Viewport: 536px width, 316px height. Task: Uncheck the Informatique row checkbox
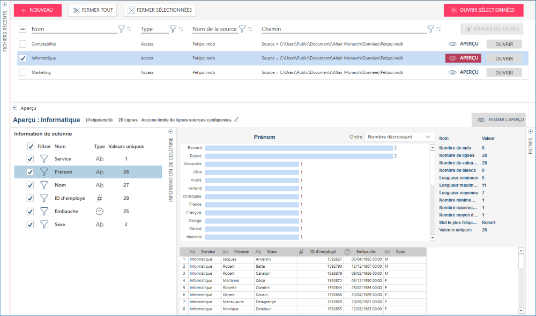(23, 58)
